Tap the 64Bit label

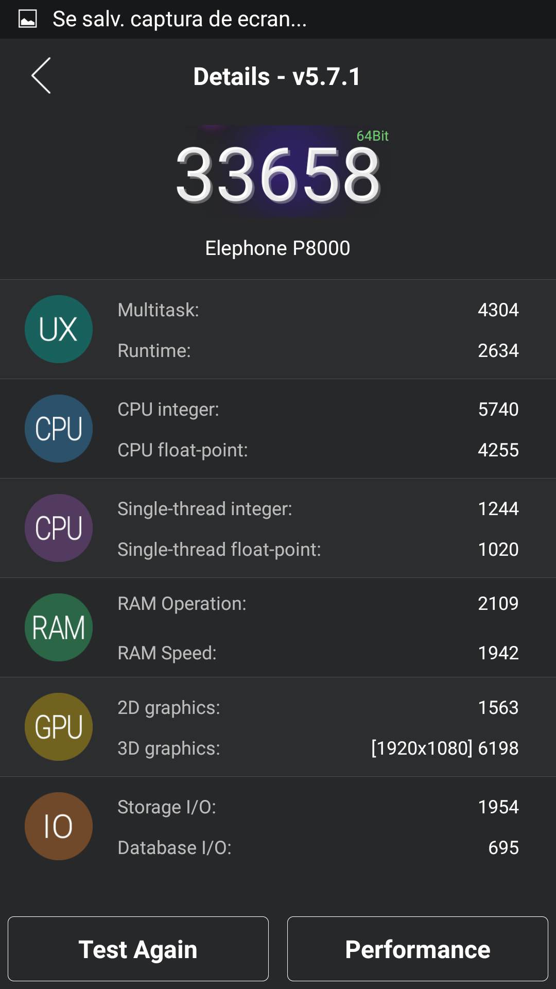[372, 136]
